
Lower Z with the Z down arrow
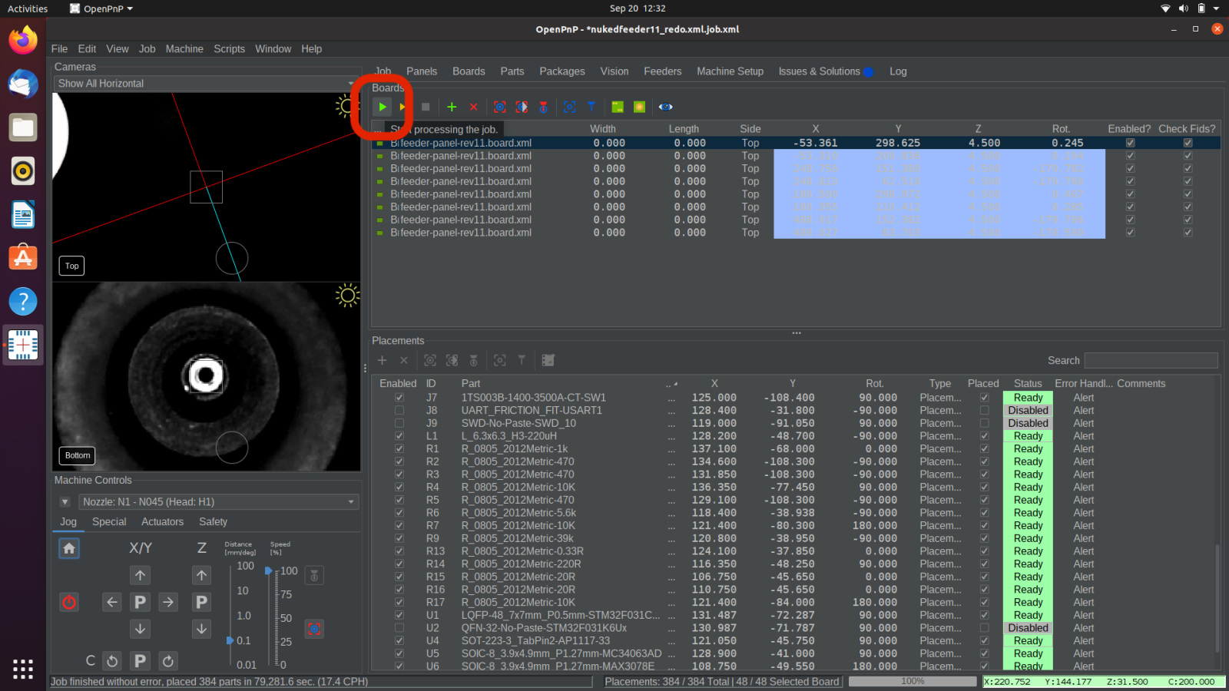201,629
